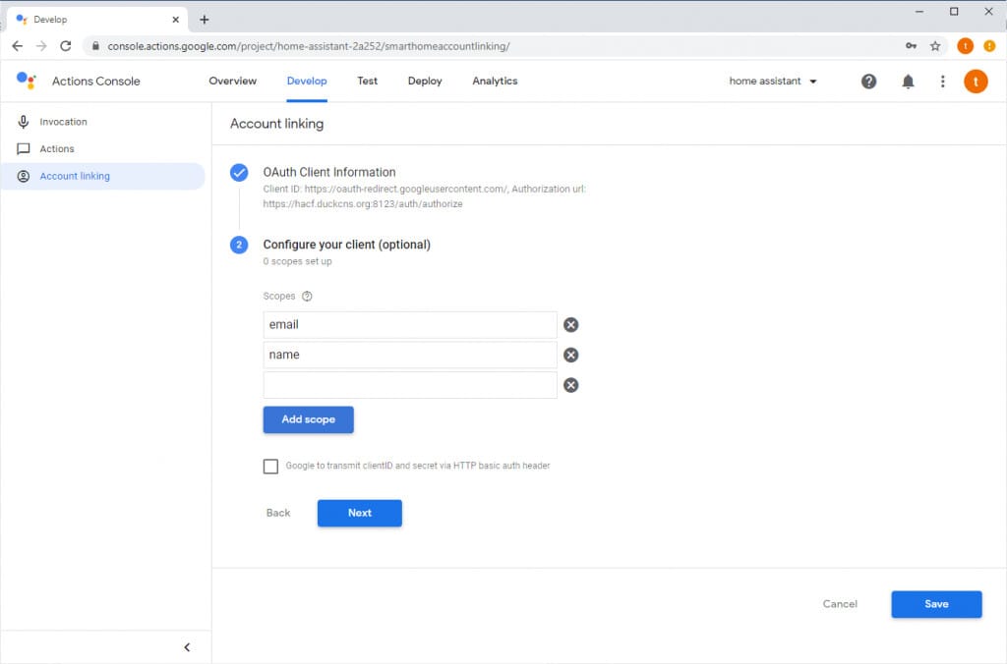This screenshot has width=1007, height=664.
Task: Click the Back button
Action: [x=278, y=514]
